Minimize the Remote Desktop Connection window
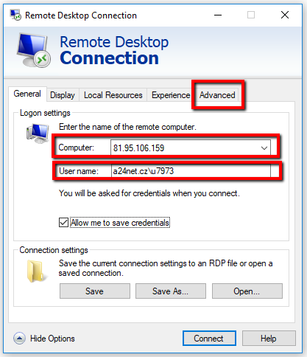 (x=218, y=15)
